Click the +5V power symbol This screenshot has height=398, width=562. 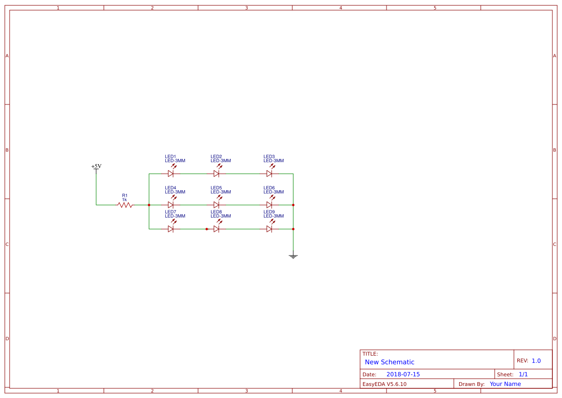[x=96, y=169]
